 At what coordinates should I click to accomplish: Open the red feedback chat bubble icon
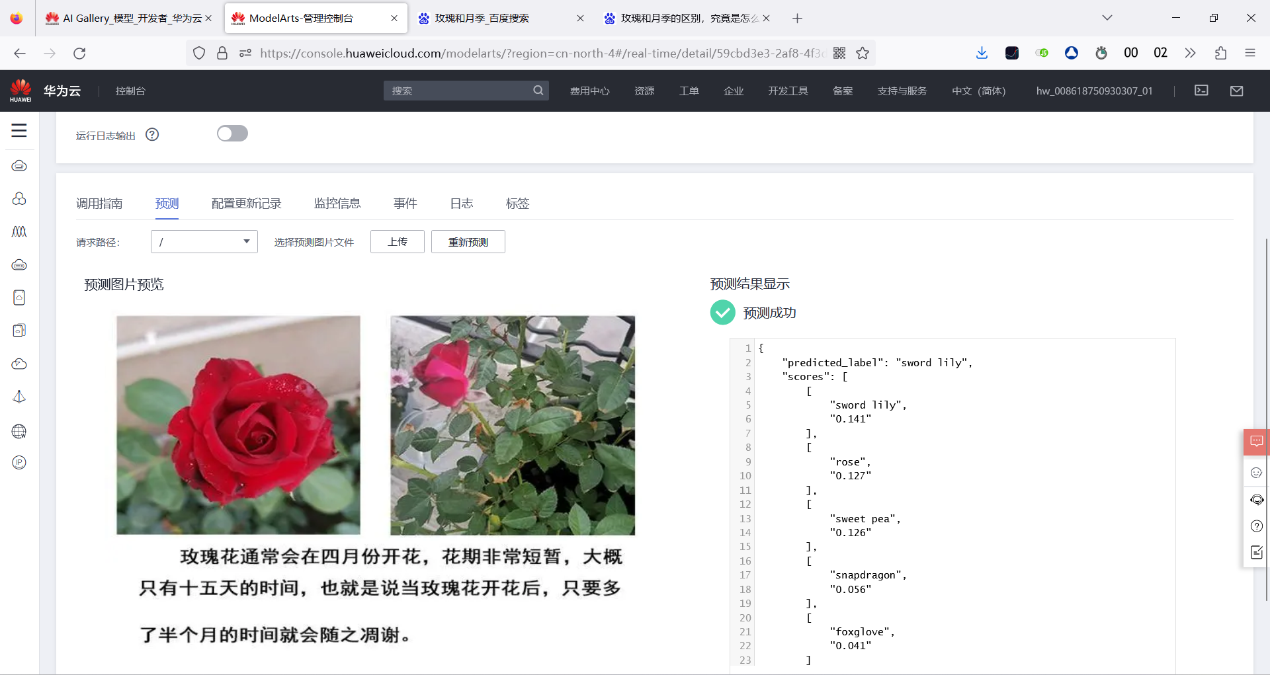pyautogui.click(x=1256, y=442)
